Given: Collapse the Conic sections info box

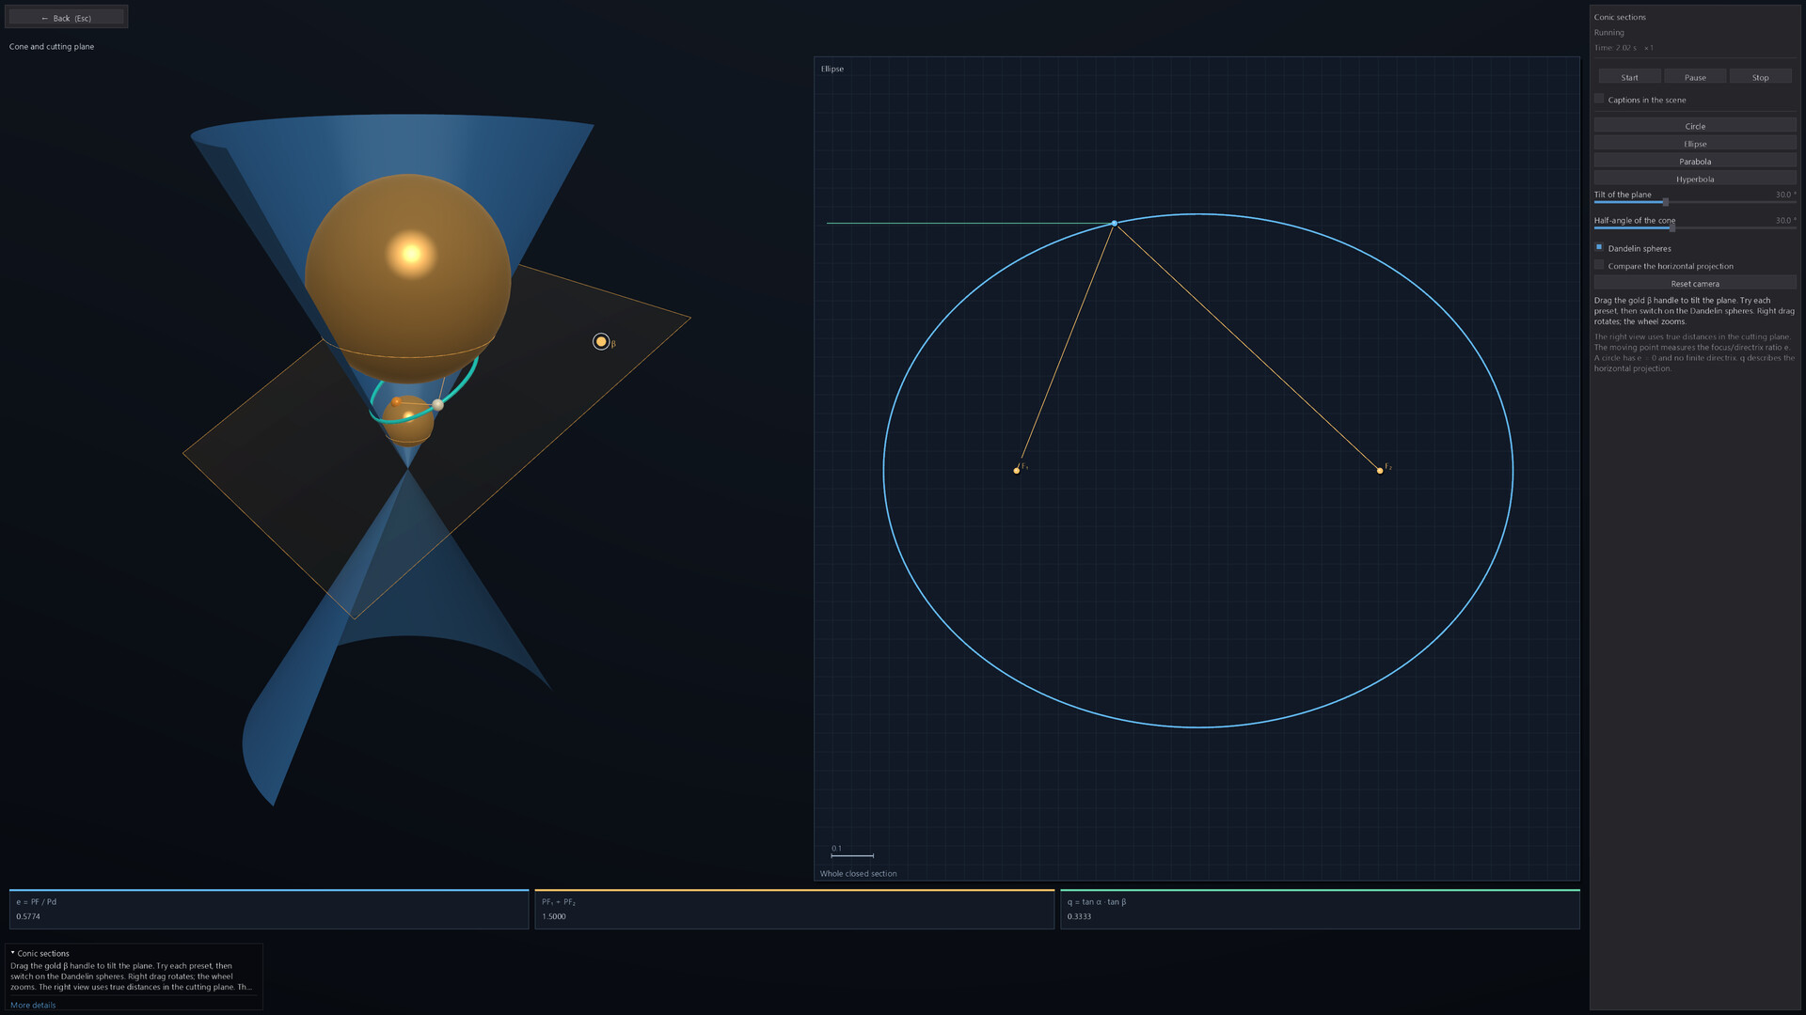Looking at the screenshot, I should coord(13,953).
